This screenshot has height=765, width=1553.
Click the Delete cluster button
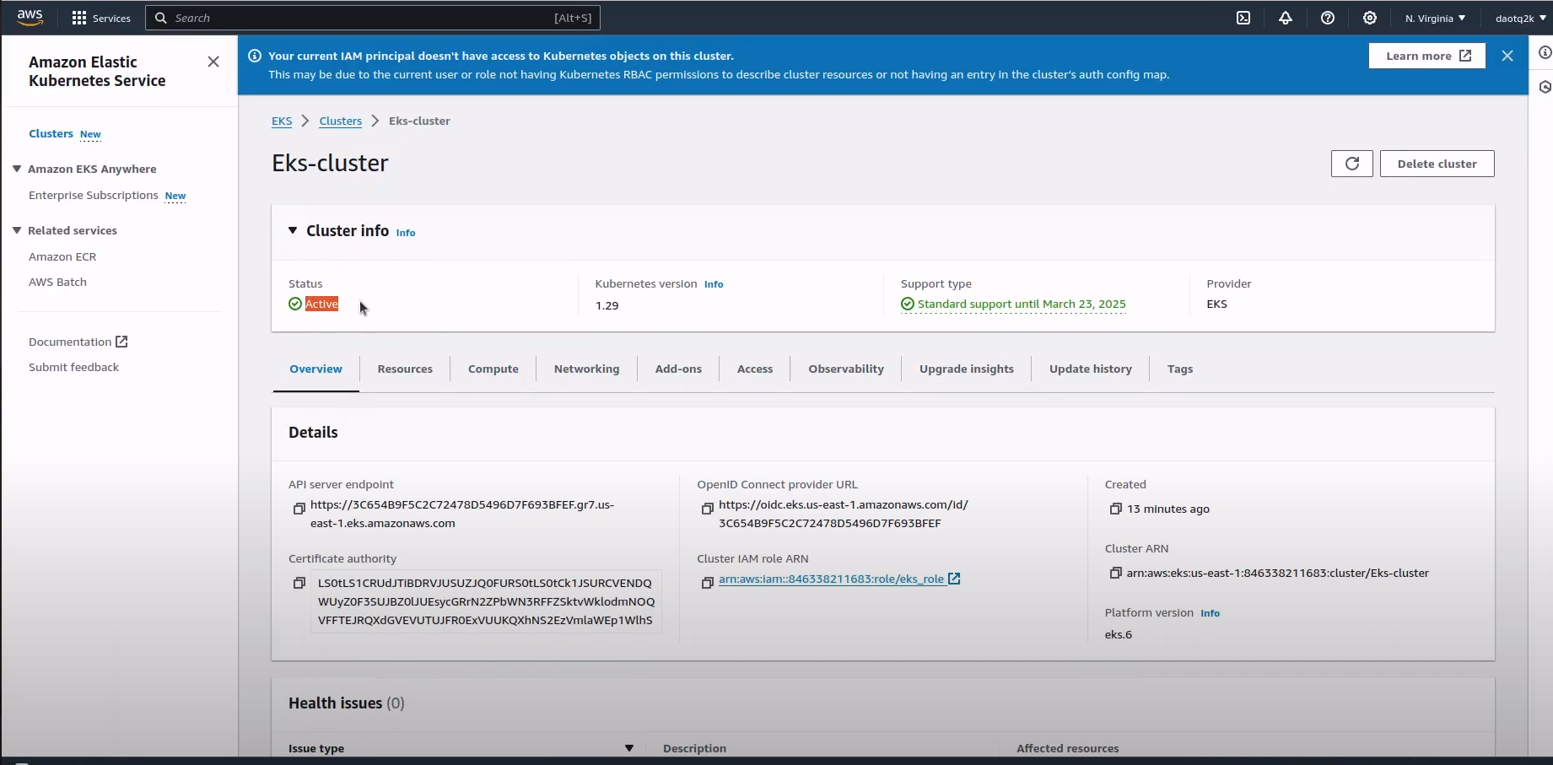[x=1437, y=164]
